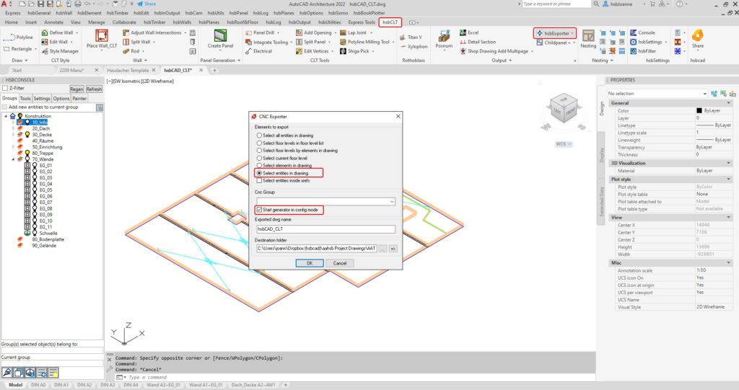Viewport: 739px width, 390px height.
Task: Click the browse (...) button for destination folder
Action: click(382, 248)
